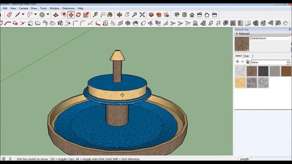Pick the light gray stone swatch

[x=275, y=71]
